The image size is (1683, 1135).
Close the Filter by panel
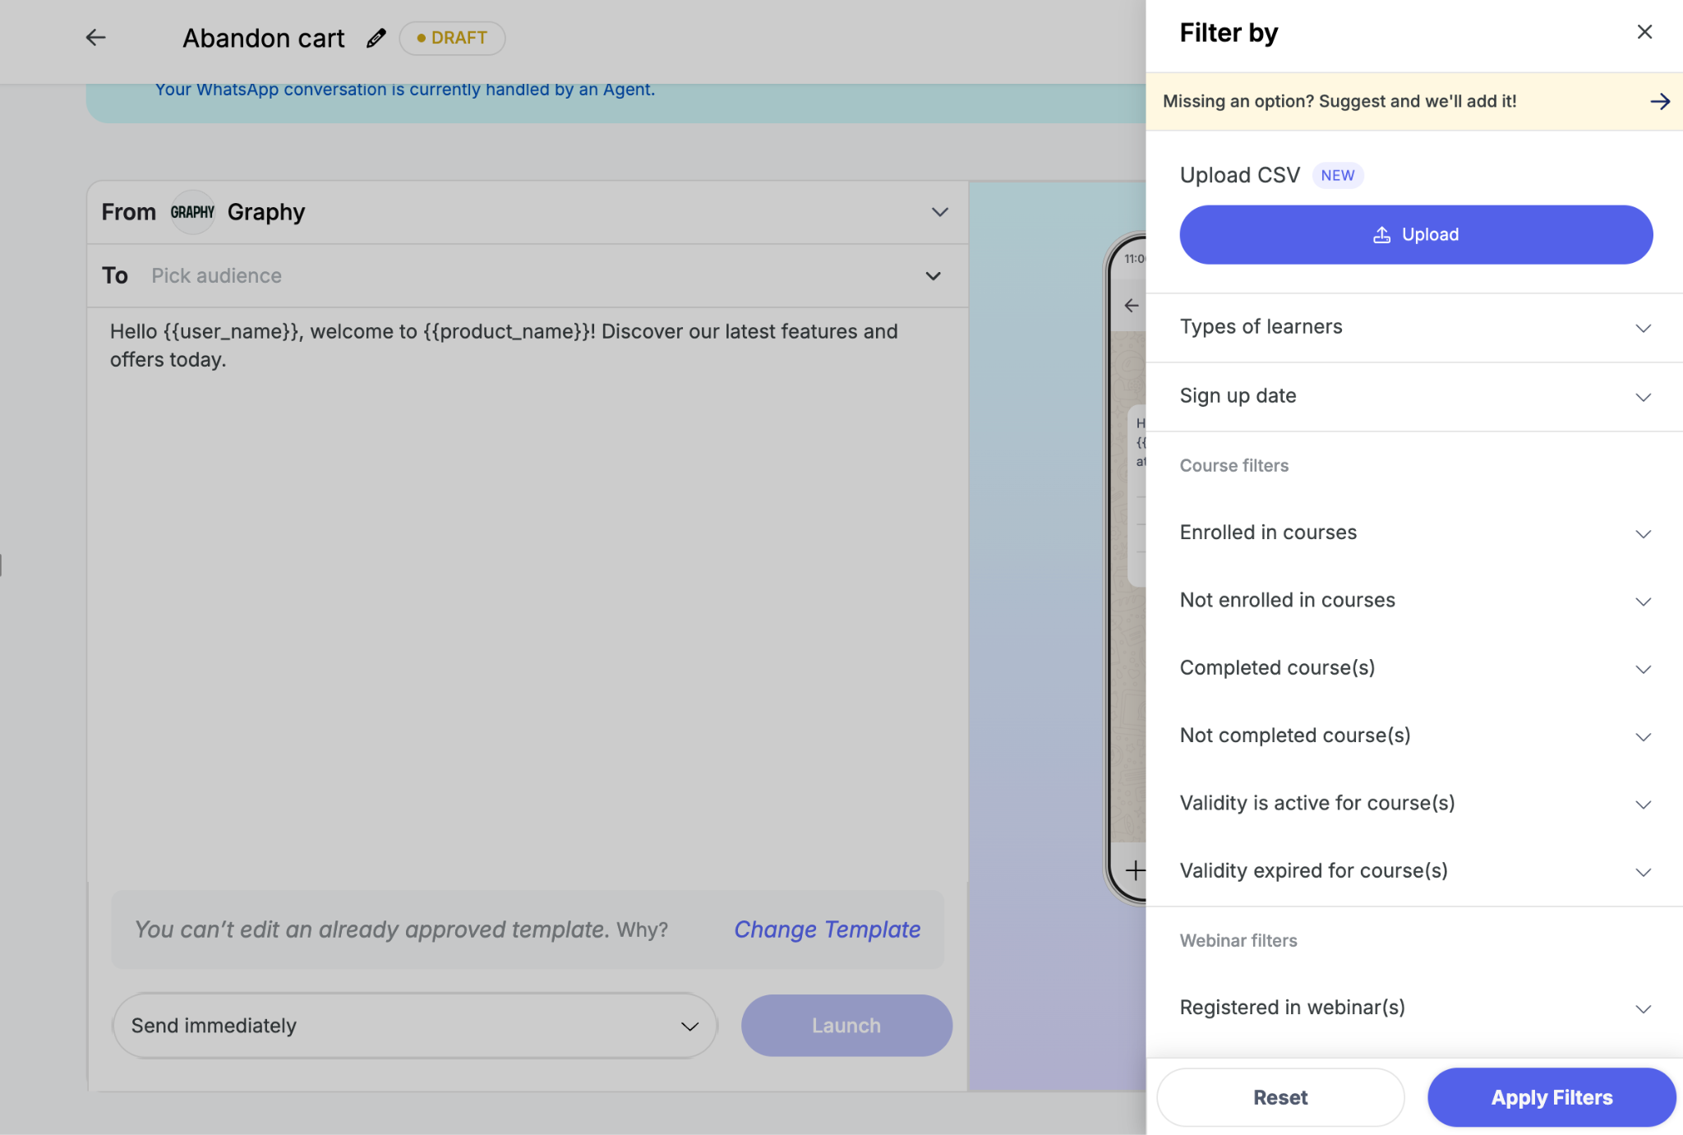1644,32
